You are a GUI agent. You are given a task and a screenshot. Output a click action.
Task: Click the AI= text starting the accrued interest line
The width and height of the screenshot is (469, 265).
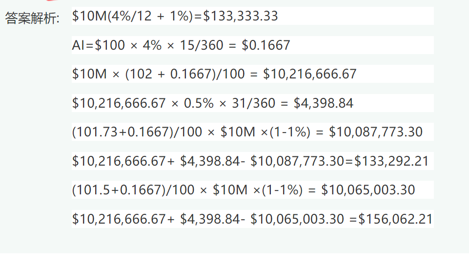pos(83,45)
